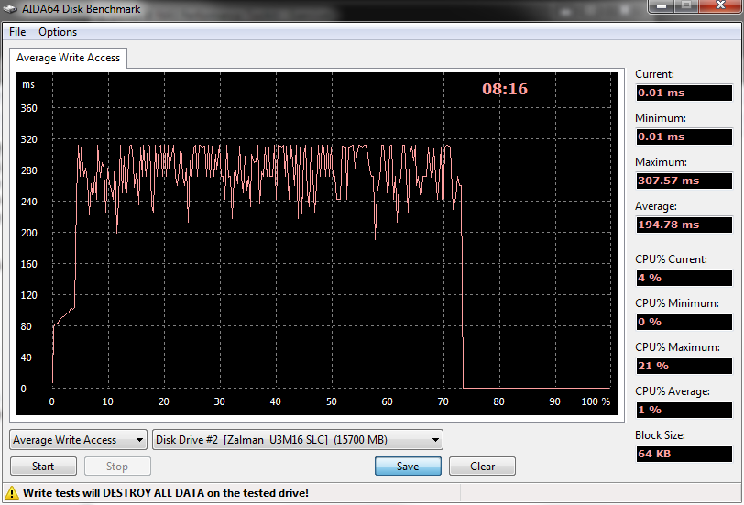This screenshot has height=505, width=744.
Task: Click the Stop button
Action: [x=117, y=467]
